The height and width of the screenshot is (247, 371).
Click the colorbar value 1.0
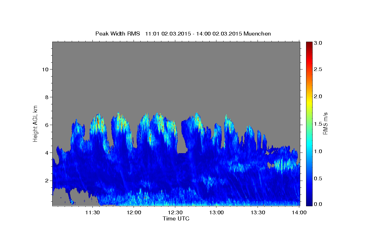(318, 151)
